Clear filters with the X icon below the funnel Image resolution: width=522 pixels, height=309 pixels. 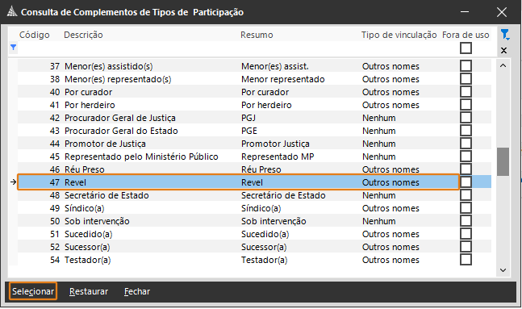click(503, 50)
